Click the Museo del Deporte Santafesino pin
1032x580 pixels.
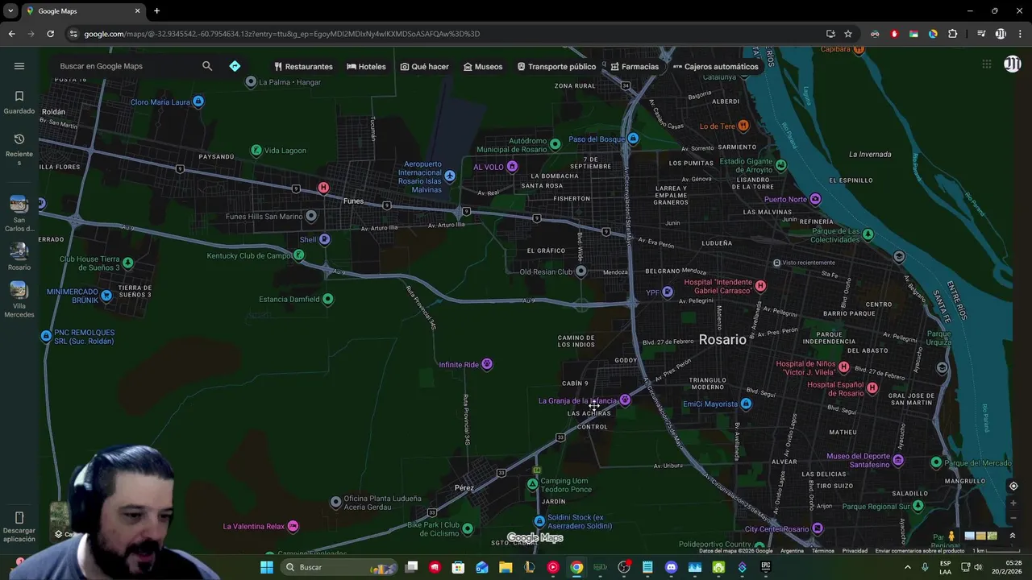897,460
